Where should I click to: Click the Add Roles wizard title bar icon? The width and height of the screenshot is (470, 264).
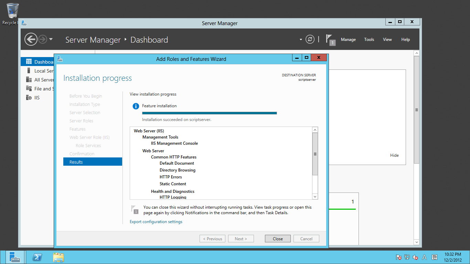coord(60,59)
